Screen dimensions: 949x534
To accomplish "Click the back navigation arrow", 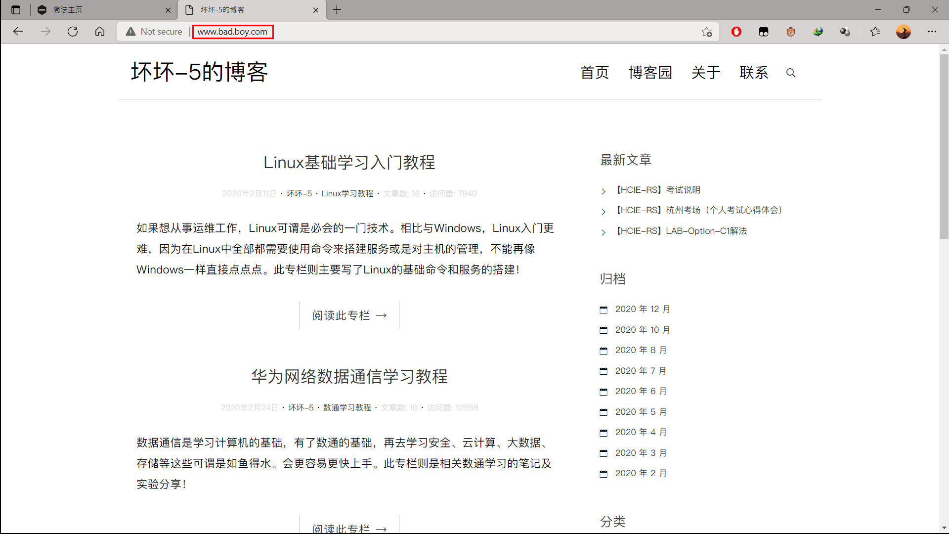I will coord(18,32).
